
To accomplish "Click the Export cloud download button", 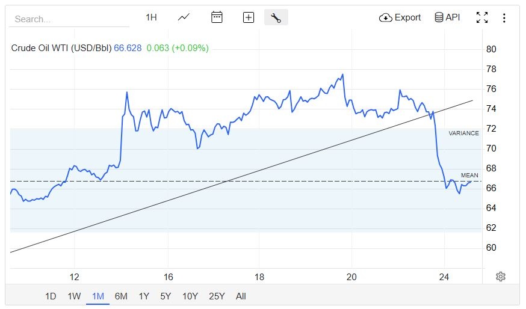I will (x=400, y=17).
